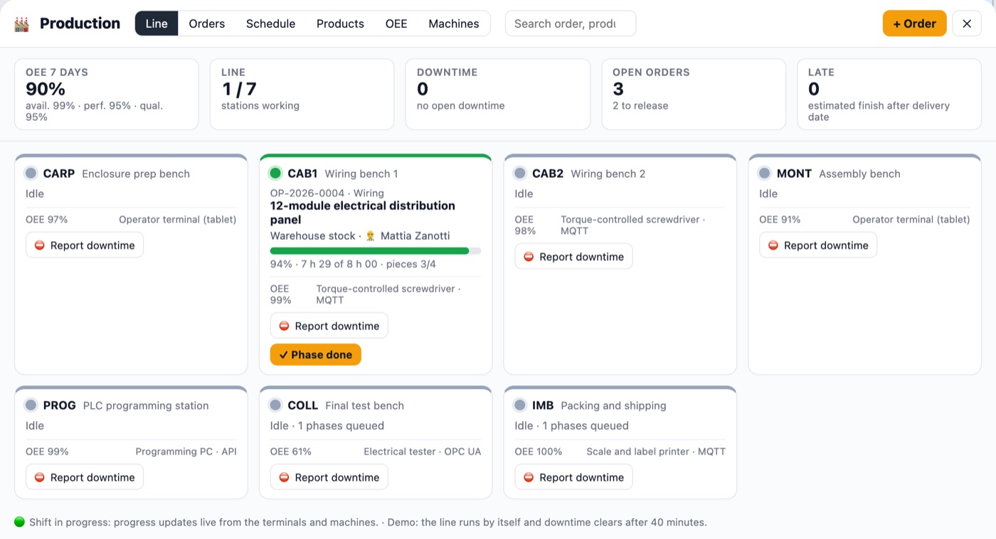
Task: Click 'Idle · 1 phases queued' on IMB
Action: click(572, 425)
